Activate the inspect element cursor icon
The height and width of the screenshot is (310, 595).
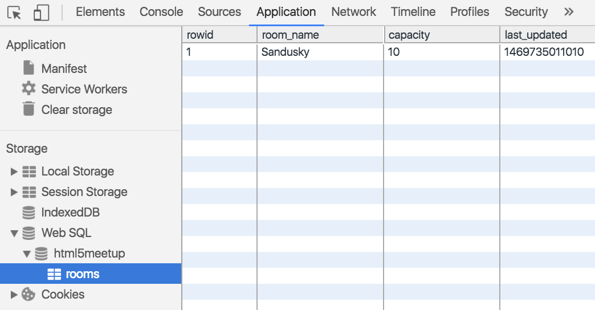(14, 13)
